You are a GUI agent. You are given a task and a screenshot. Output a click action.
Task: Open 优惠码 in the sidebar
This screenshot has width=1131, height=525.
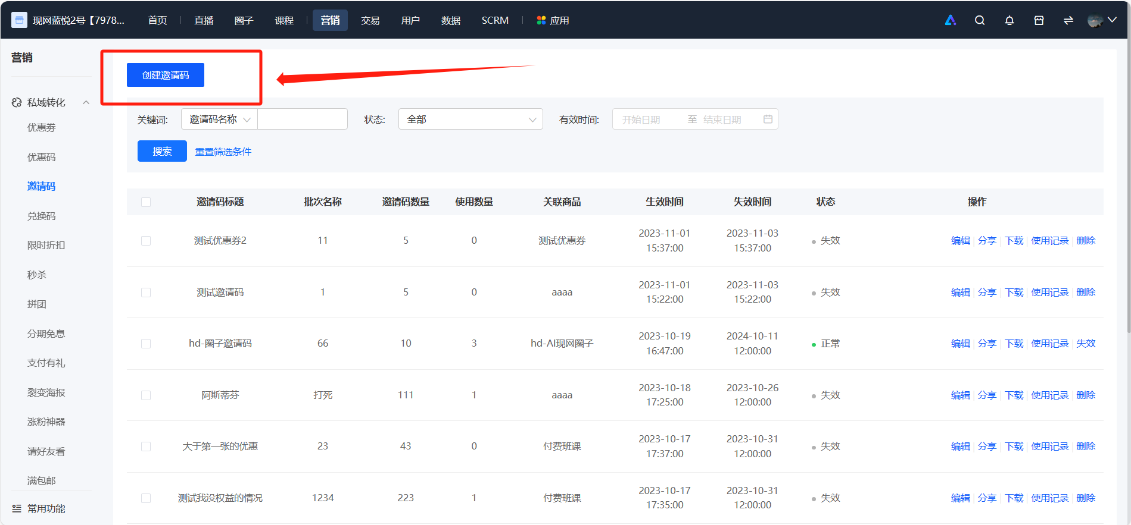(x=42, y=157)
